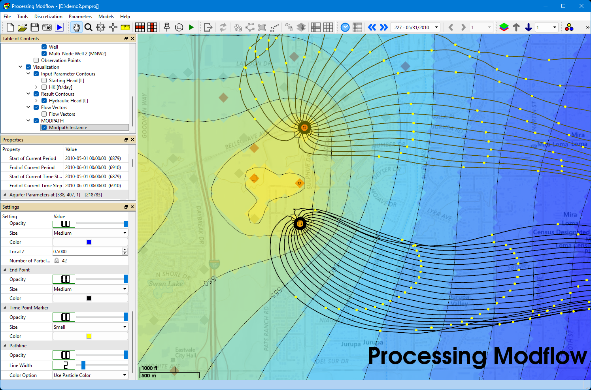This screenshot has width=591, height=390.
Task: Expand the HK [ft/day] node
Action: 36,87
